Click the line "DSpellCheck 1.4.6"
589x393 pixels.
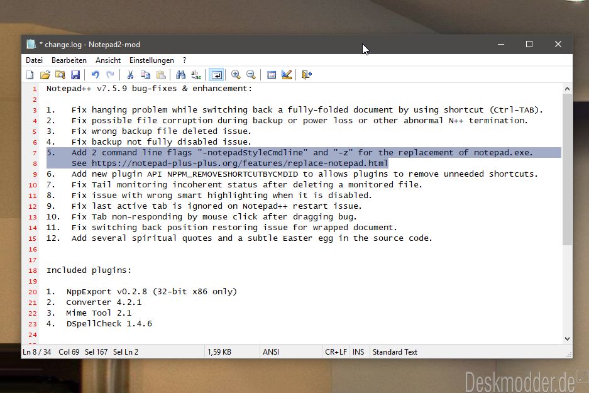[x=99, y=324]
